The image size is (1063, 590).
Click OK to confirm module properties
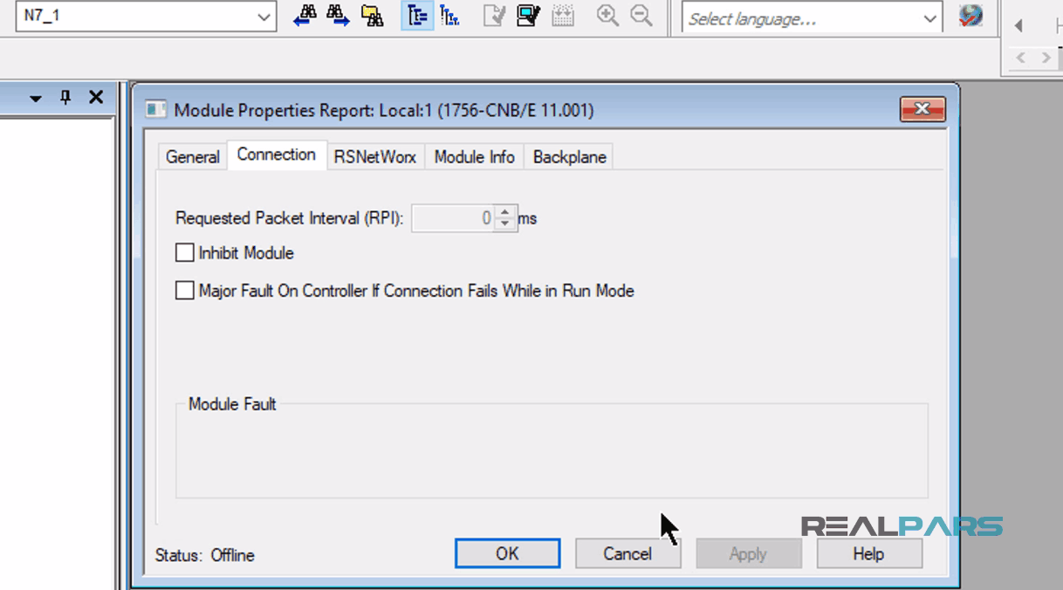(x=507, y=553)
